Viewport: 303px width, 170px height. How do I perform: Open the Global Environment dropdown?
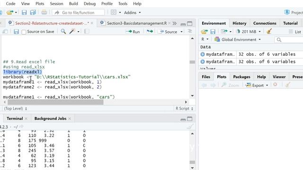click(x=238, y=40)
